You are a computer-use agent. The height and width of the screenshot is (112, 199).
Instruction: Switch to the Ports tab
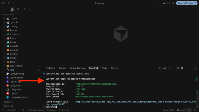pyautogui.click(x=104, y=68)
